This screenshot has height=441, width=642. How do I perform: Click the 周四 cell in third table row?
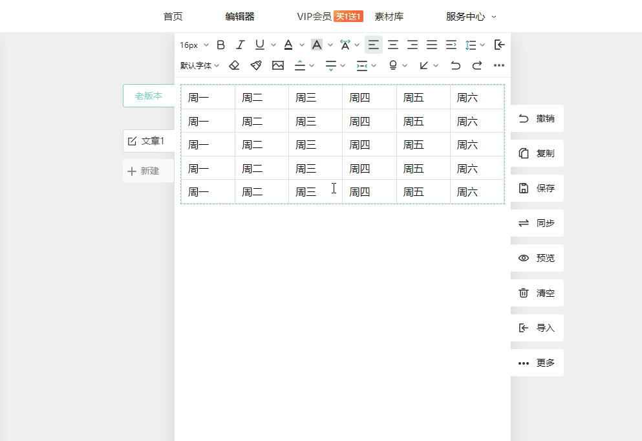tap(369, 144)
